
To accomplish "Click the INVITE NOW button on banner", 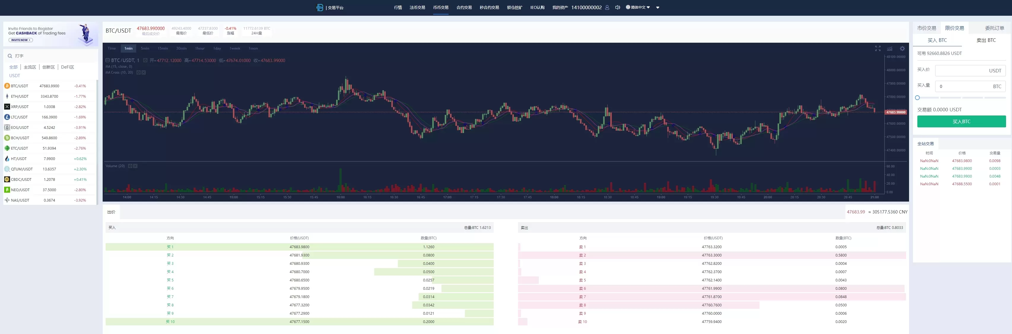I will pos(20,40).
